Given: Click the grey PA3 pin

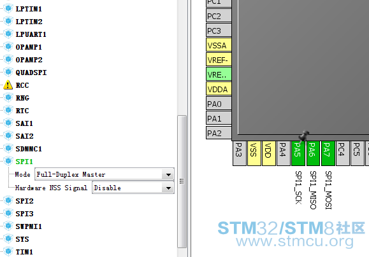Looking at the screenshot, I should [240, 153].
